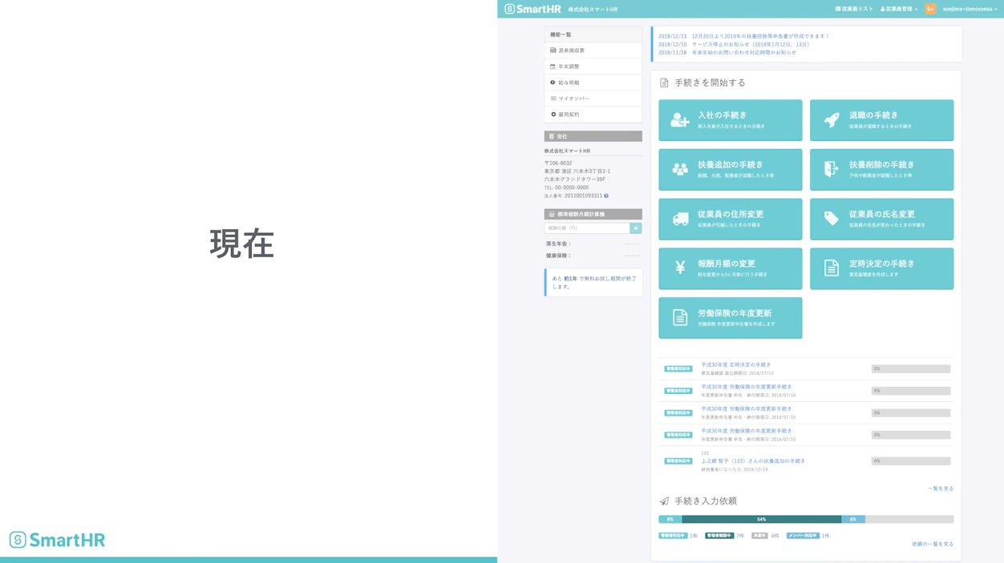
Task: Click the 約1年 trial period notice
Action: pyautogui.click(x=593, y=283)
